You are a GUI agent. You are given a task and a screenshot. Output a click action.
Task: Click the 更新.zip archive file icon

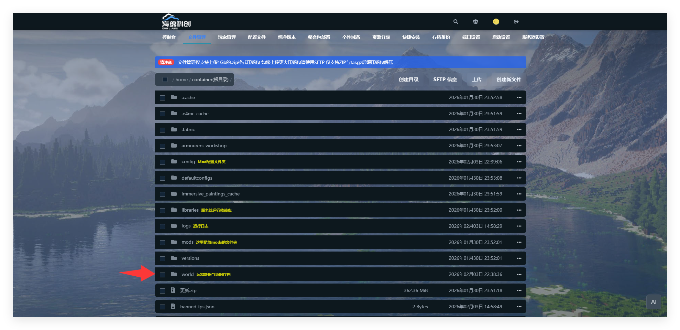click(x=173, y=290)
